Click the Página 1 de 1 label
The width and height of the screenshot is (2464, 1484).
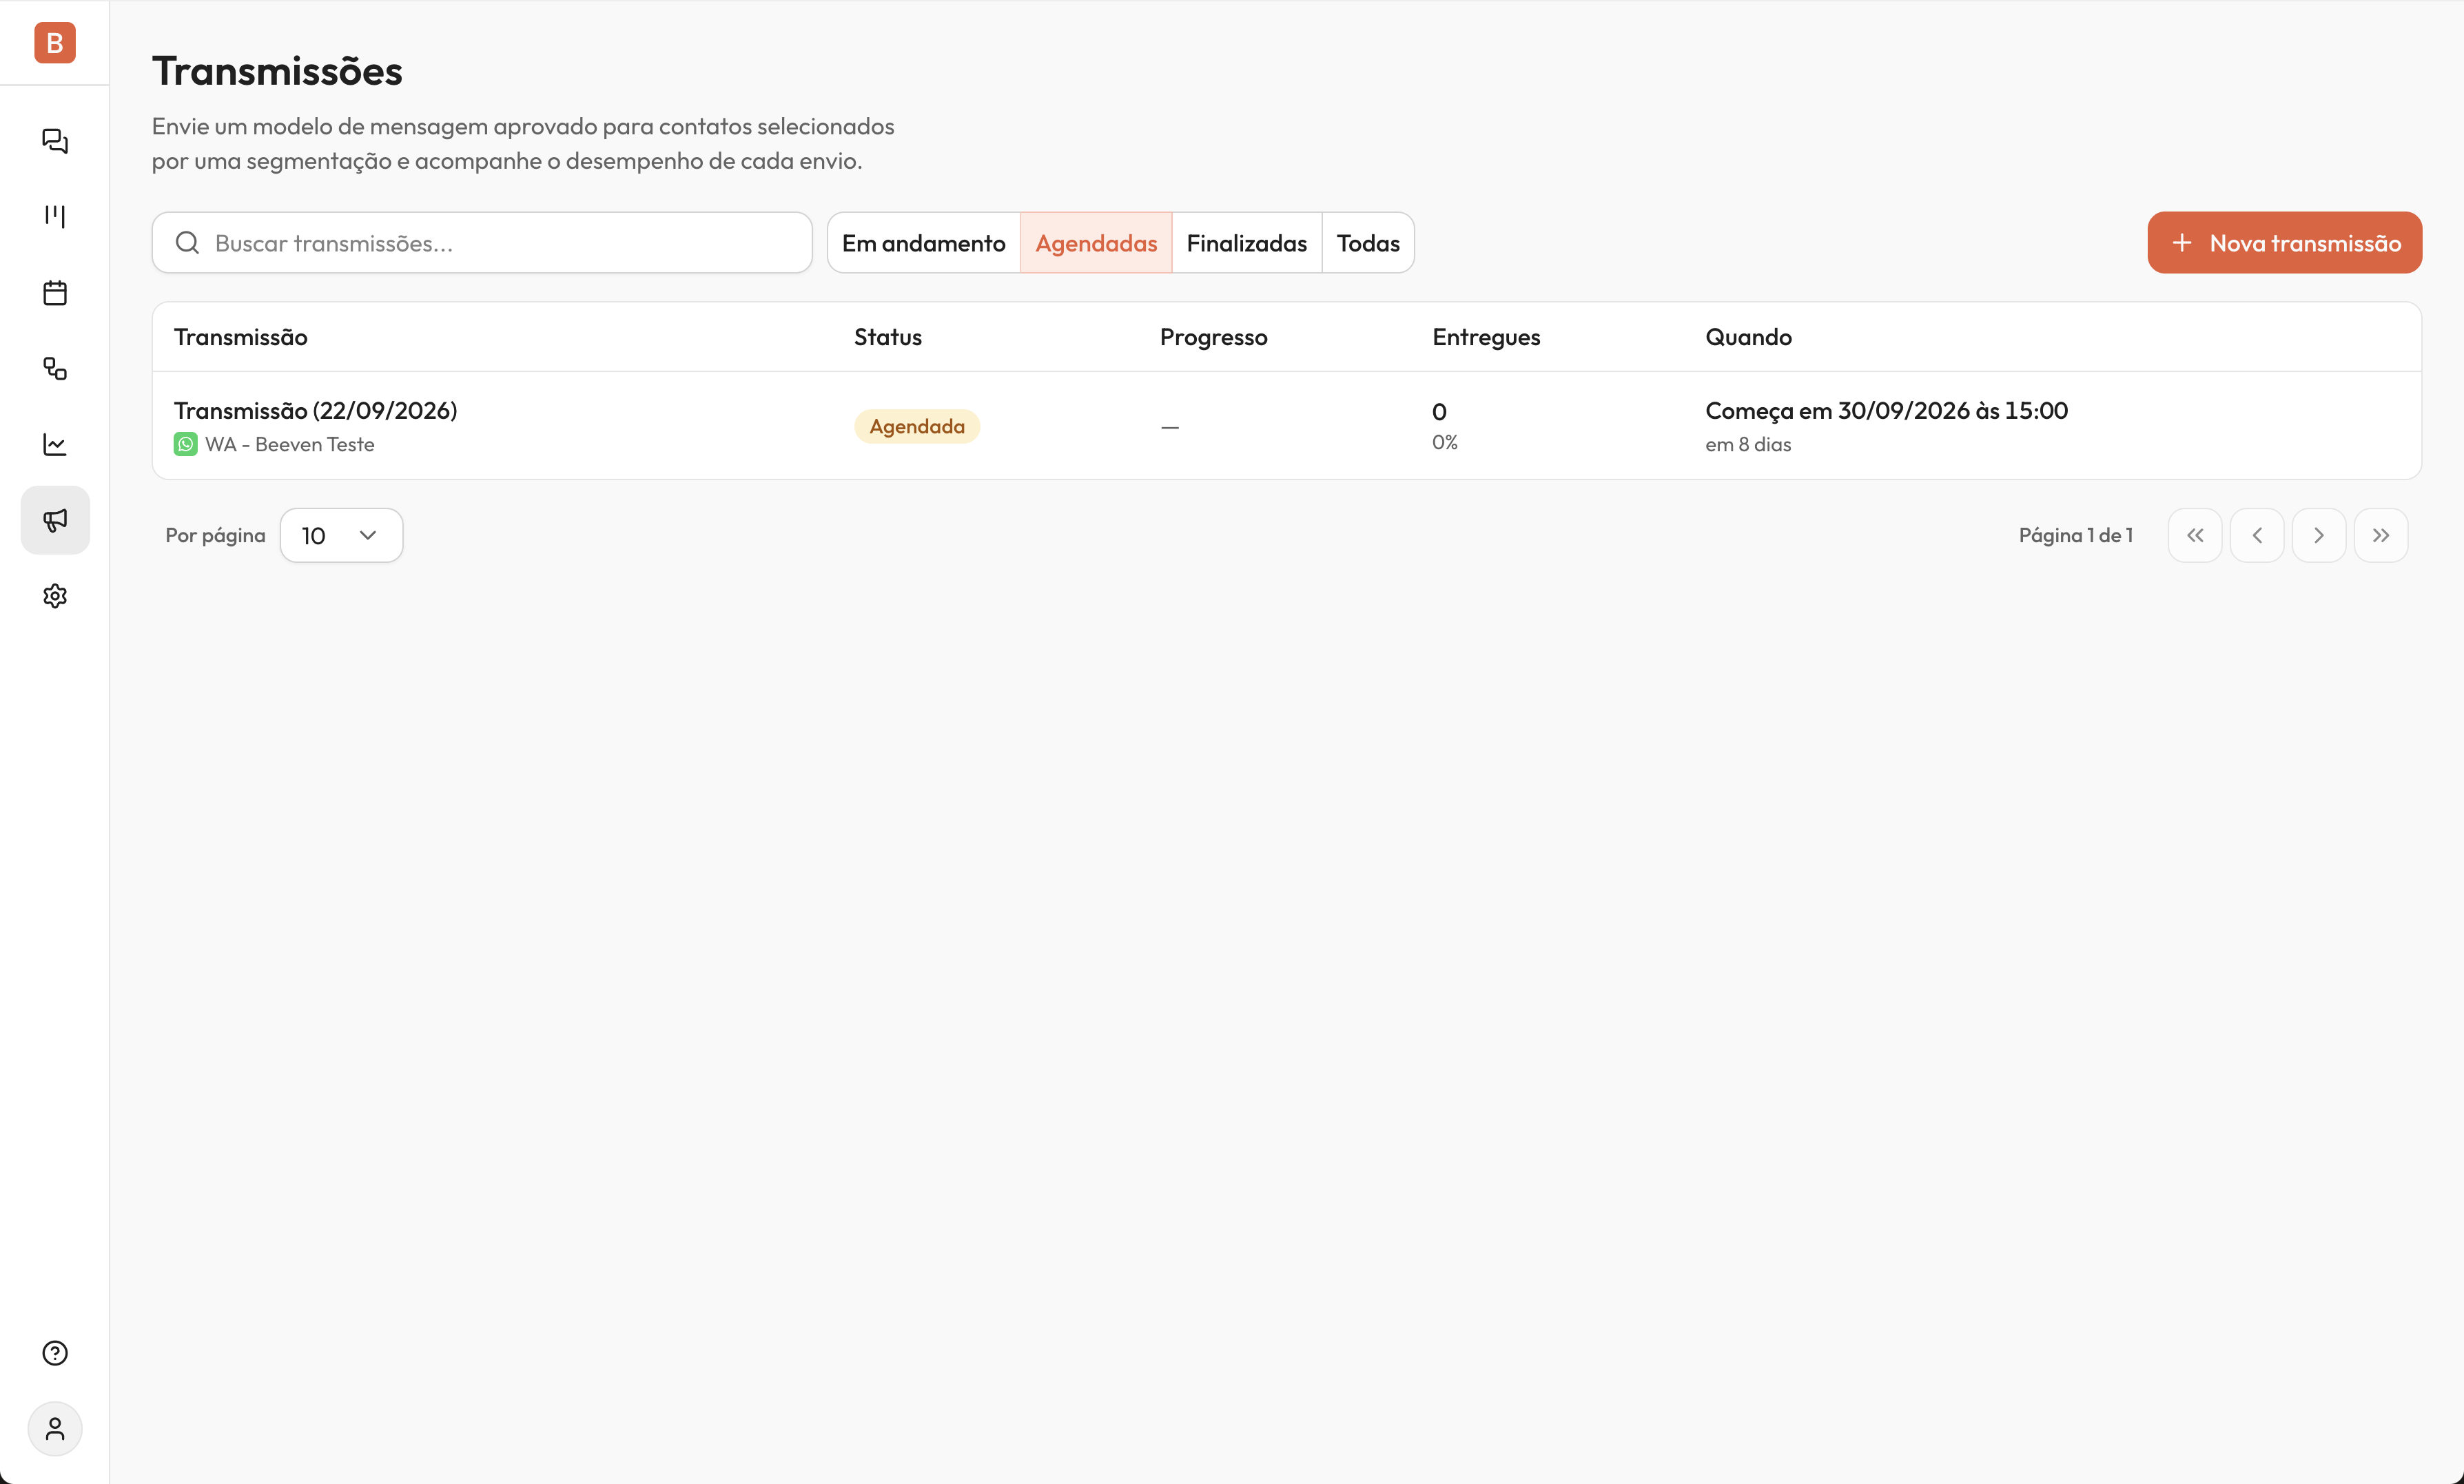tap(2076, 535)
